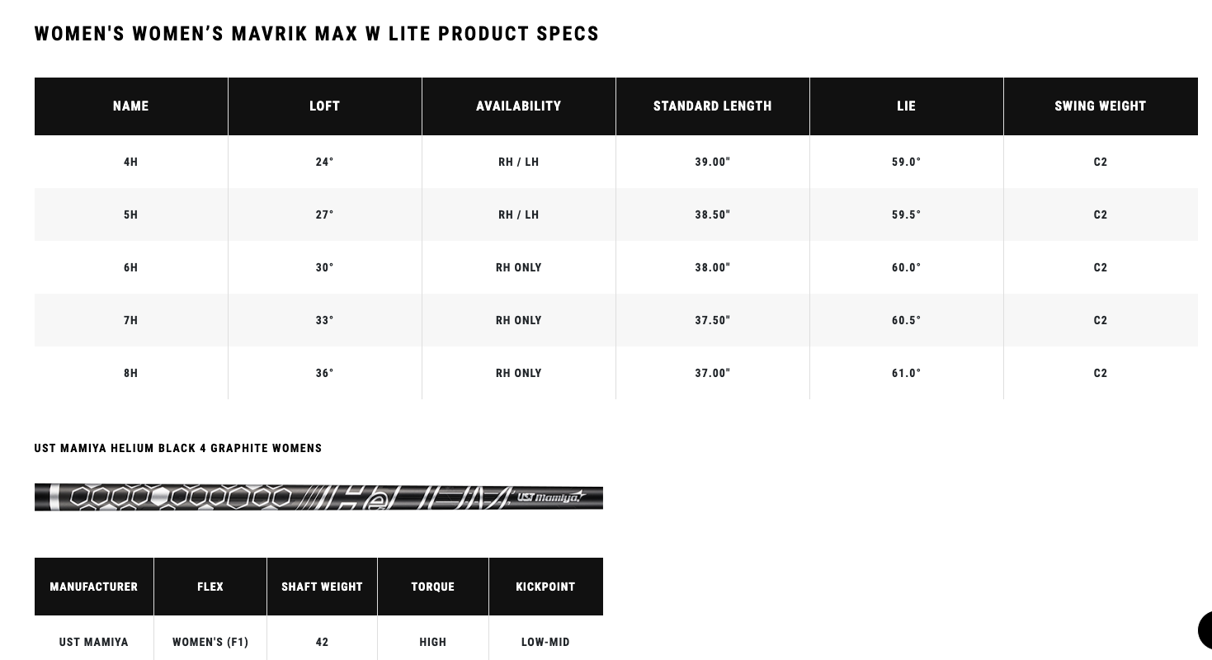Select the 5H row name cell
The height and width of the screenshot is (660, 1212).
[131, 214]
